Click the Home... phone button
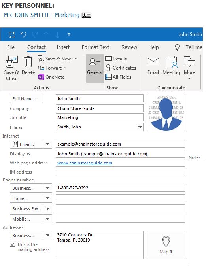The width and height of the screenshot is (206, 274). [26, 198]
